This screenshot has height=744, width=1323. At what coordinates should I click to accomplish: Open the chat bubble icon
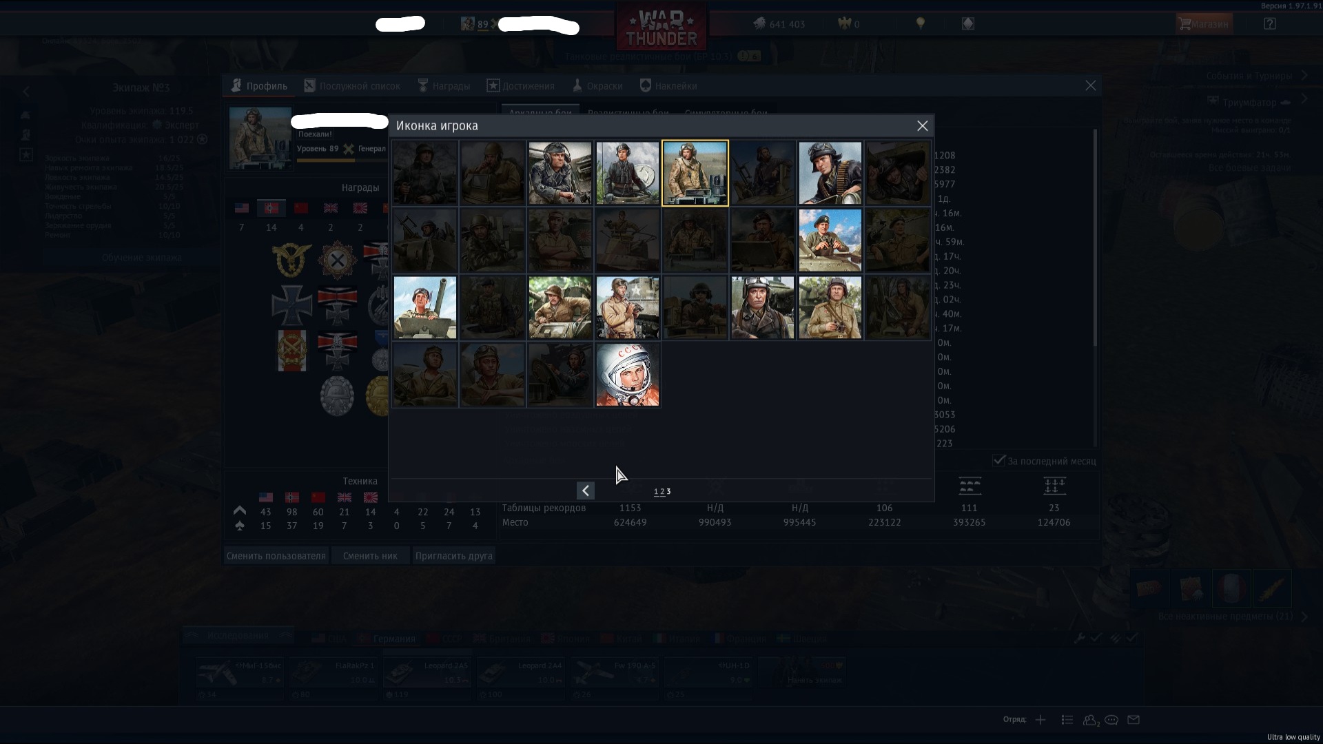(1111, 720)
